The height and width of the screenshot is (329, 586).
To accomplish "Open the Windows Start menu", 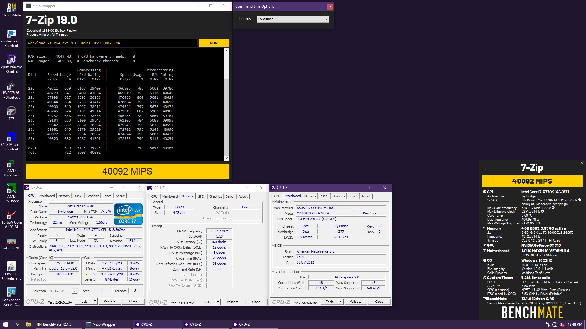I will (5, 324).
